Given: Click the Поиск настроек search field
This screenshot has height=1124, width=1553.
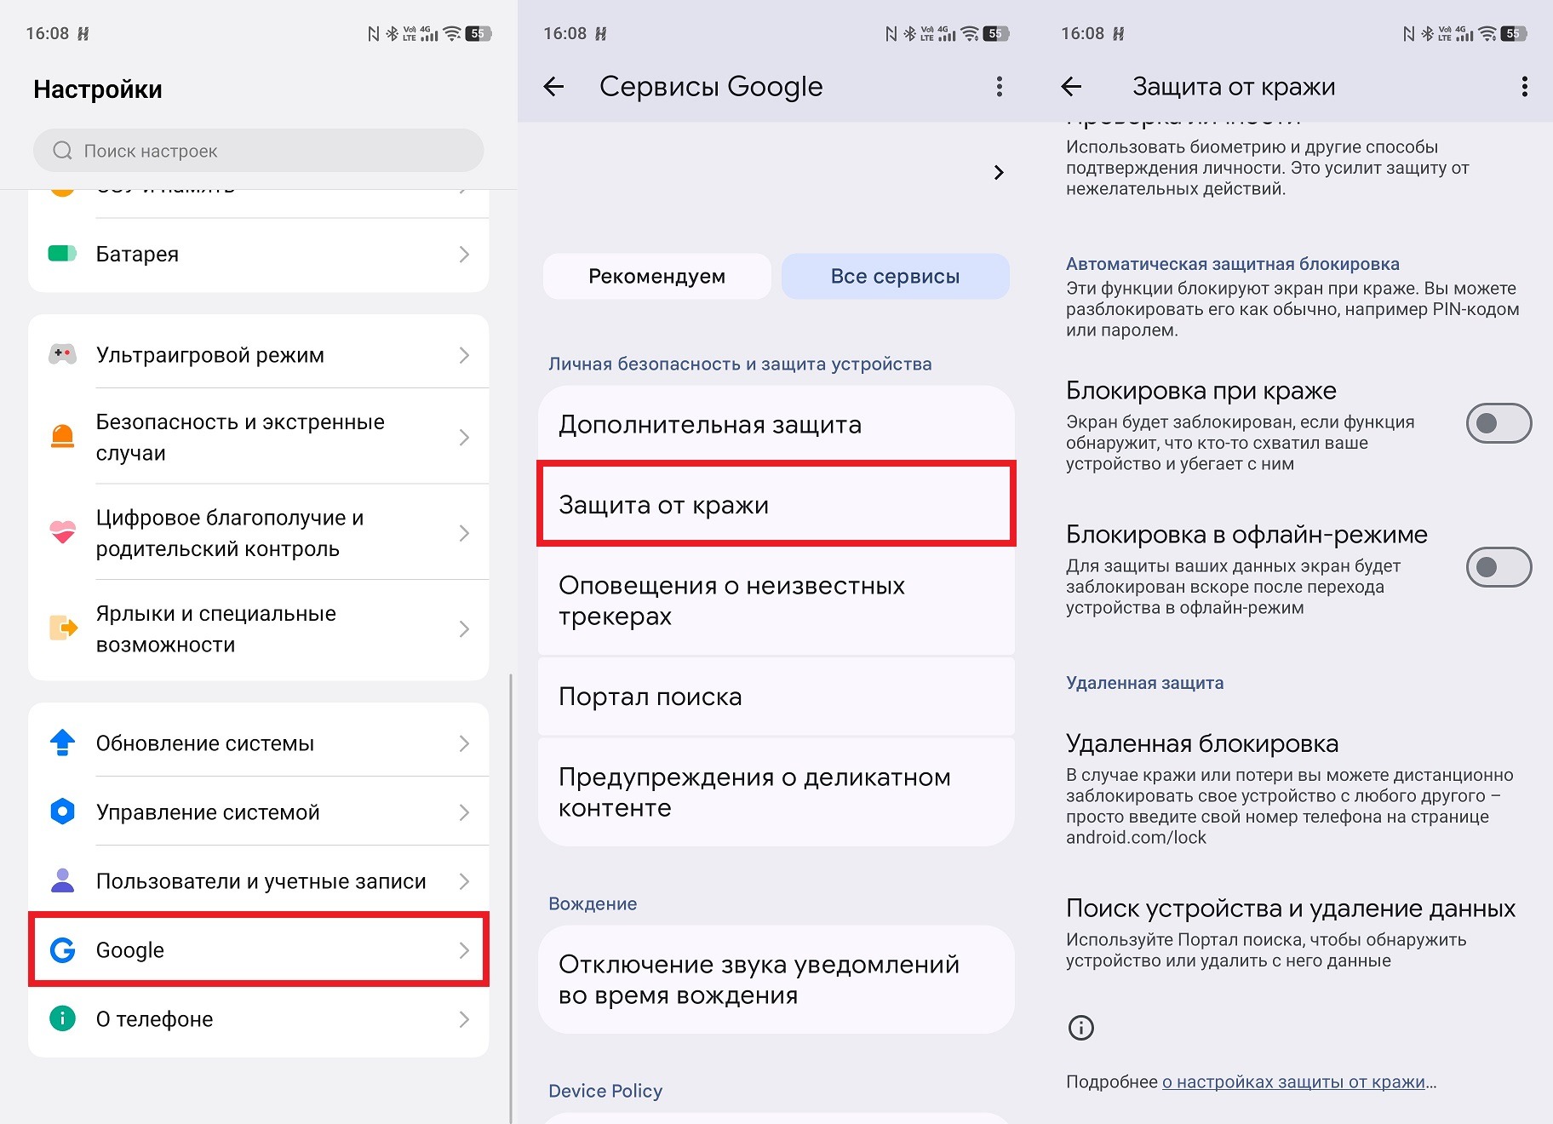Looking at the screenshot, I should pyautogui.click(x=258, y=151).
